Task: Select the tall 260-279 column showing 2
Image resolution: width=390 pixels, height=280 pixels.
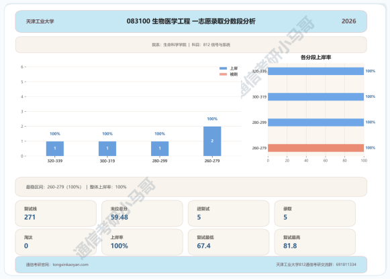Action: pos(212,141)
